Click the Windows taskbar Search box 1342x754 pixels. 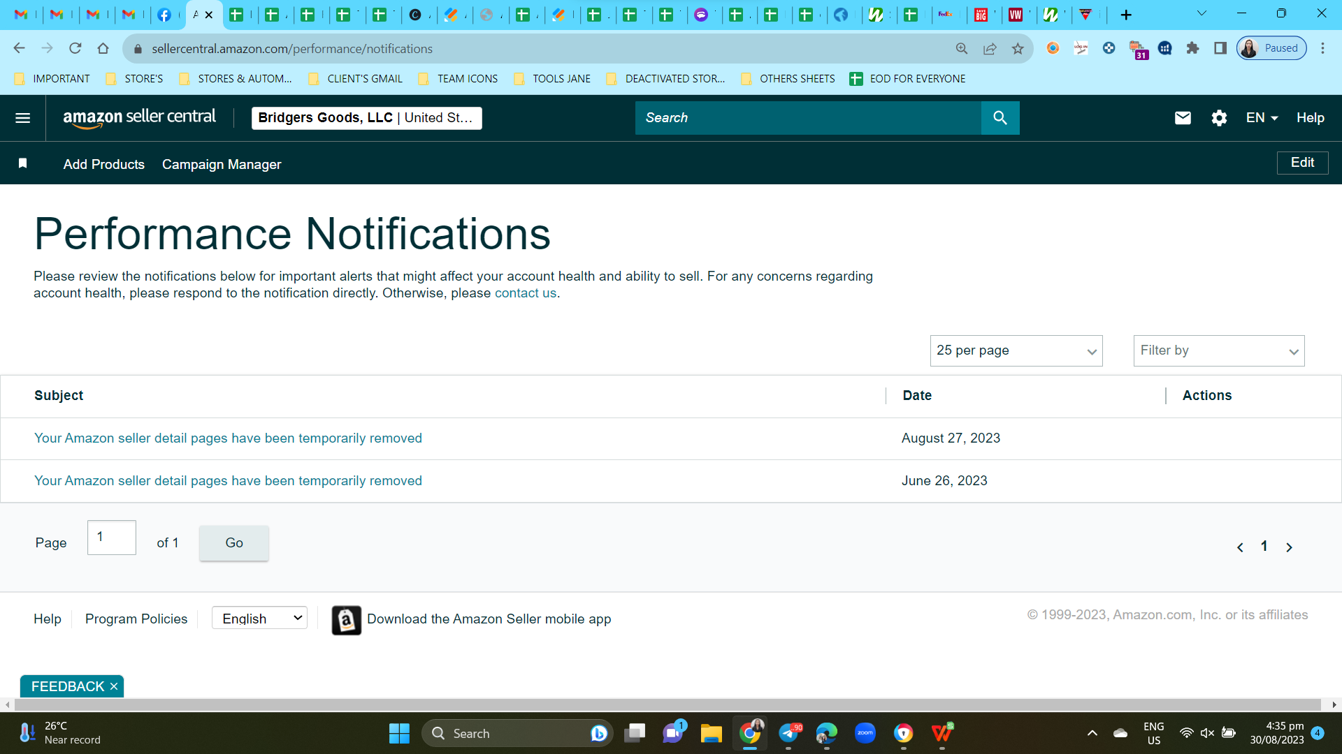(x=517, y=733)
